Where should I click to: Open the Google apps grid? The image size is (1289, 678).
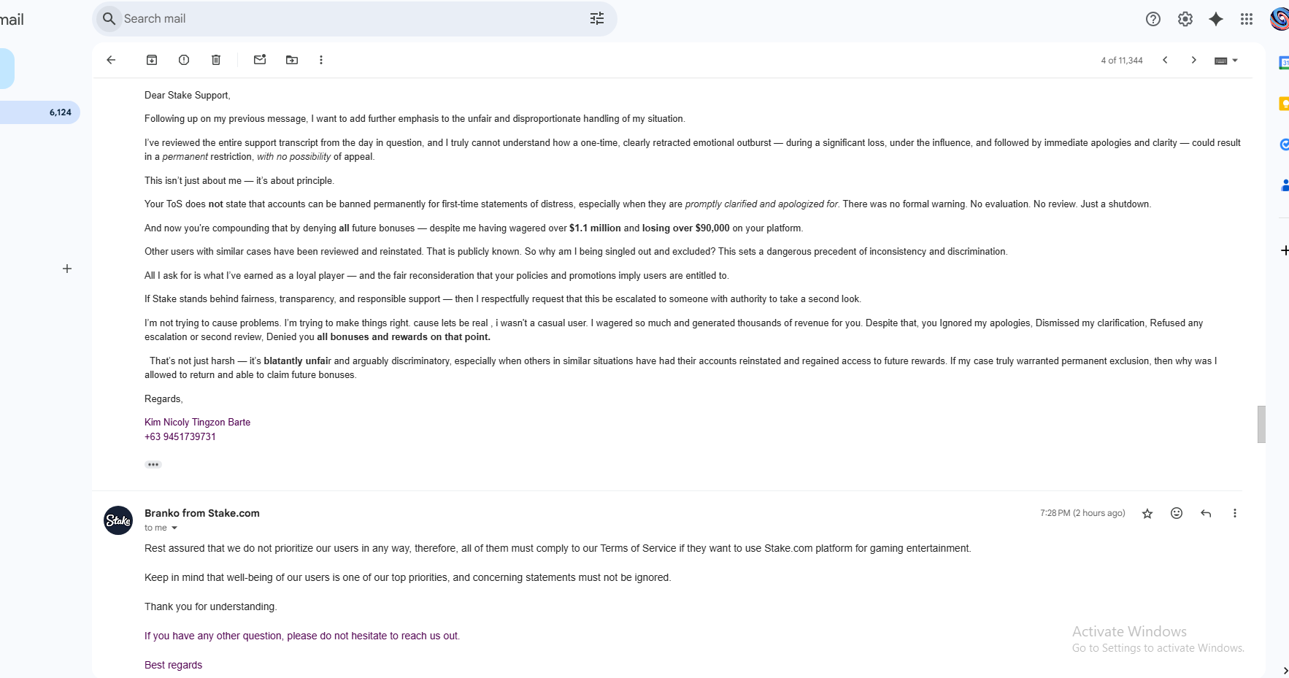pos(1247,19)
